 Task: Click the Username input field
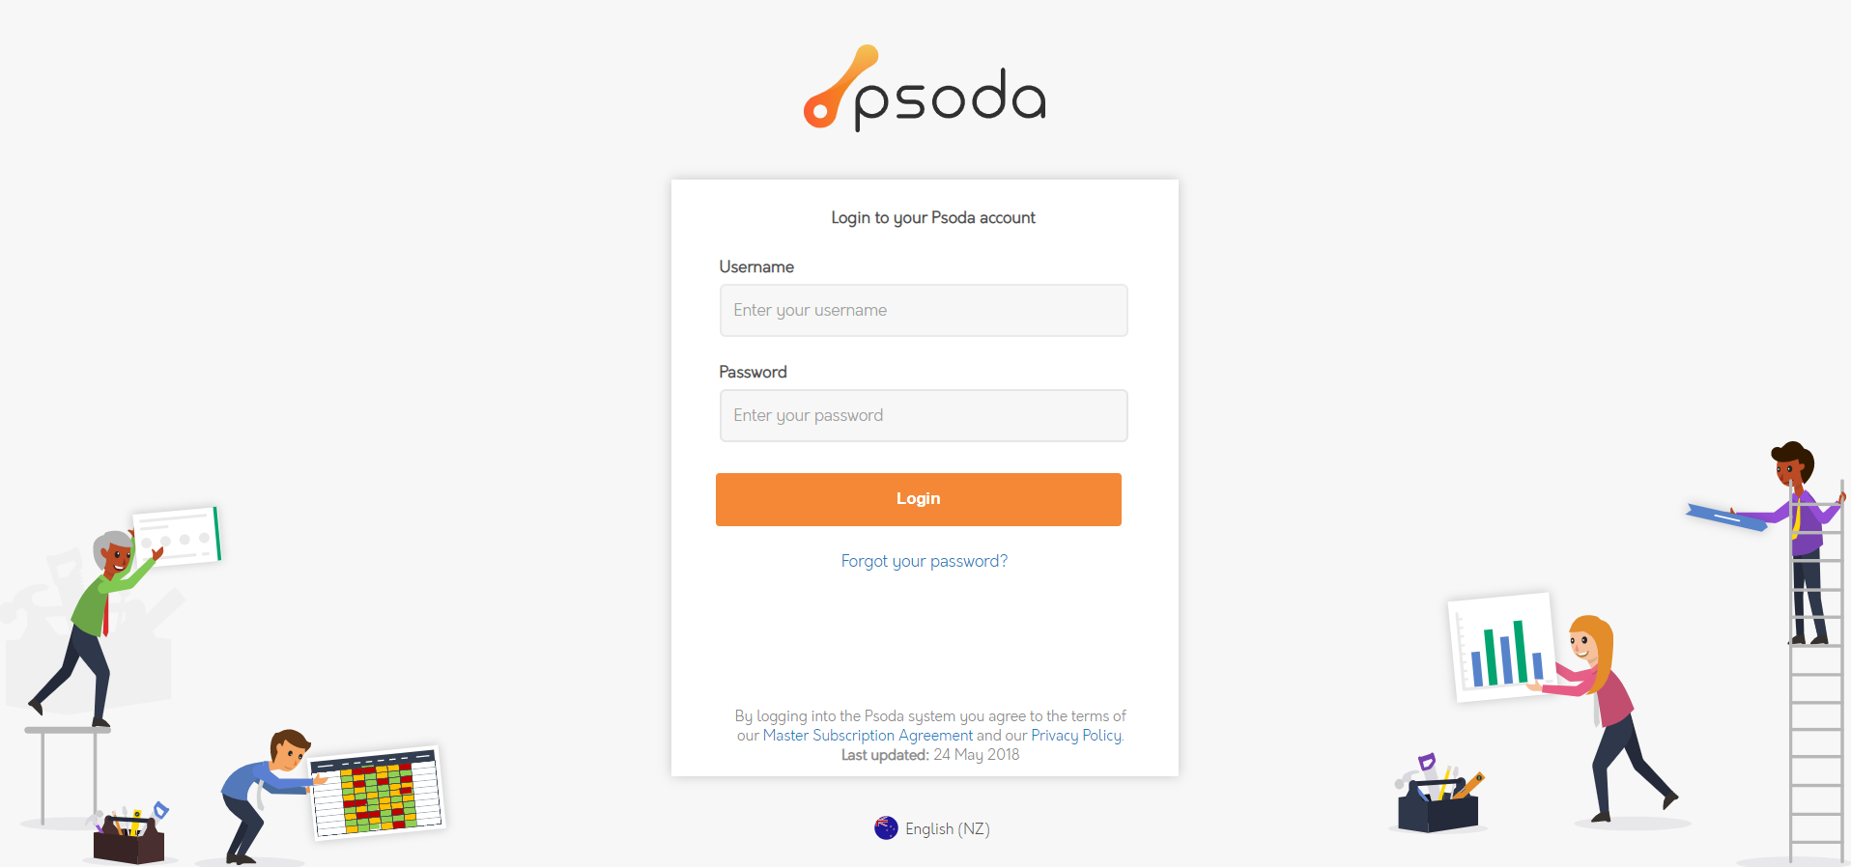click(x=923, y=310)
